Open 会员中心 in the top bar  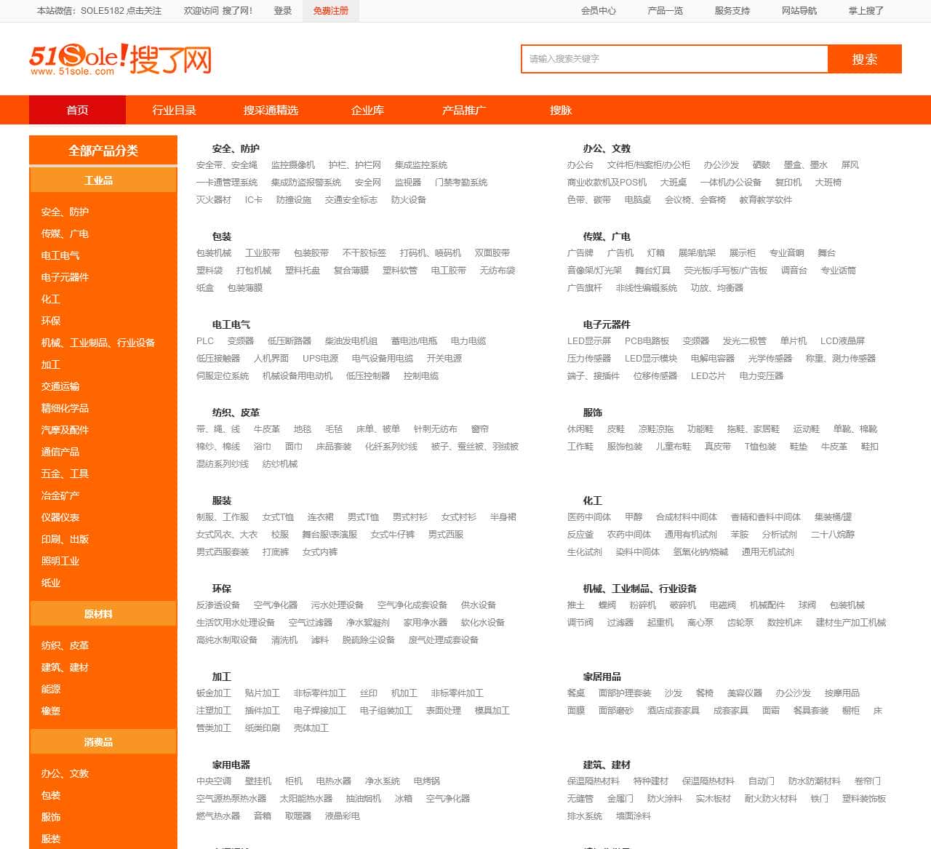click(598, 11)
